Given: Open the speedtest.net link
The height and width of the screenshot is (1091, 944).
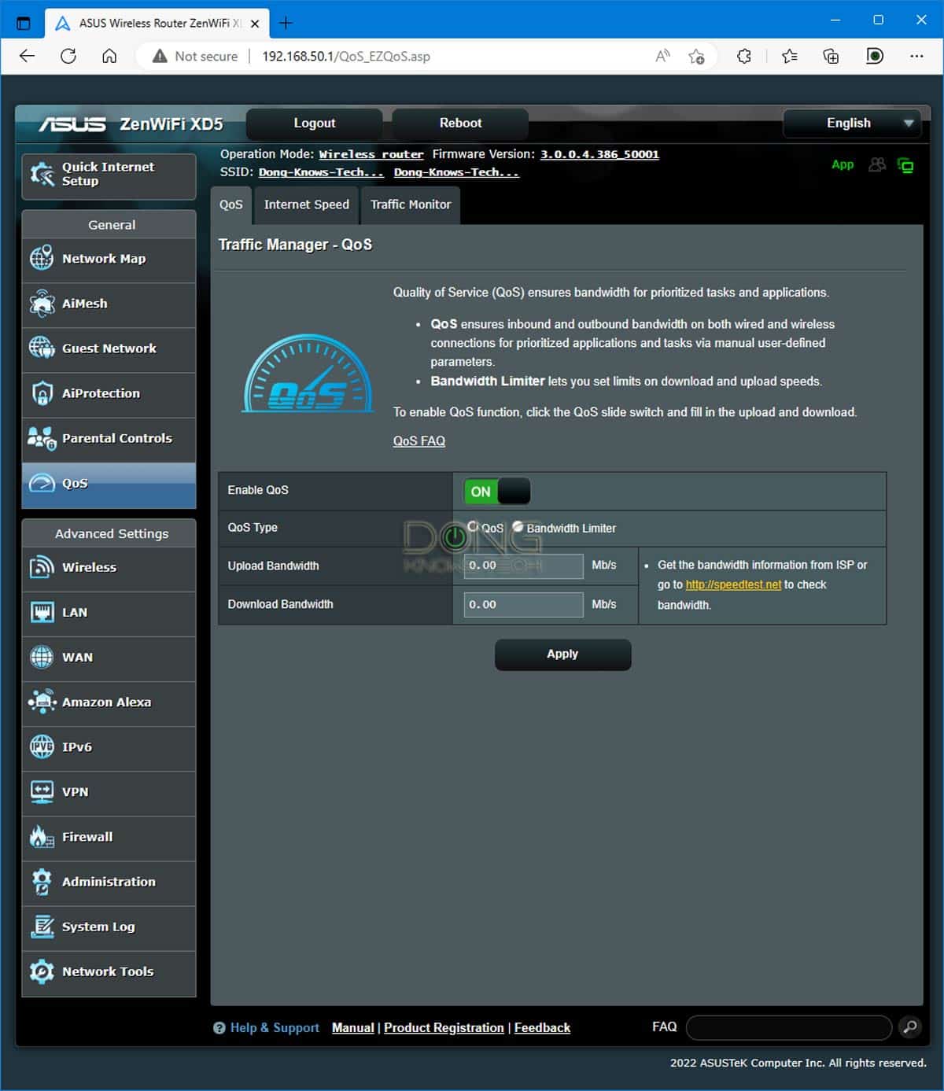Looking at the screenshot, I should [733, 584].
